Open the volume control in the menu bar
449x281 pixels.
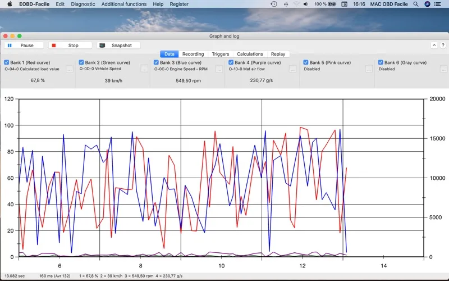pos(306,4)
